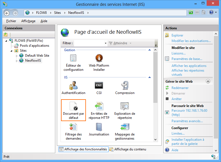Open the Journalisation feature
The height and width of the screenshot is (162, 221).
pyautogui.click(x=99, y=129)
